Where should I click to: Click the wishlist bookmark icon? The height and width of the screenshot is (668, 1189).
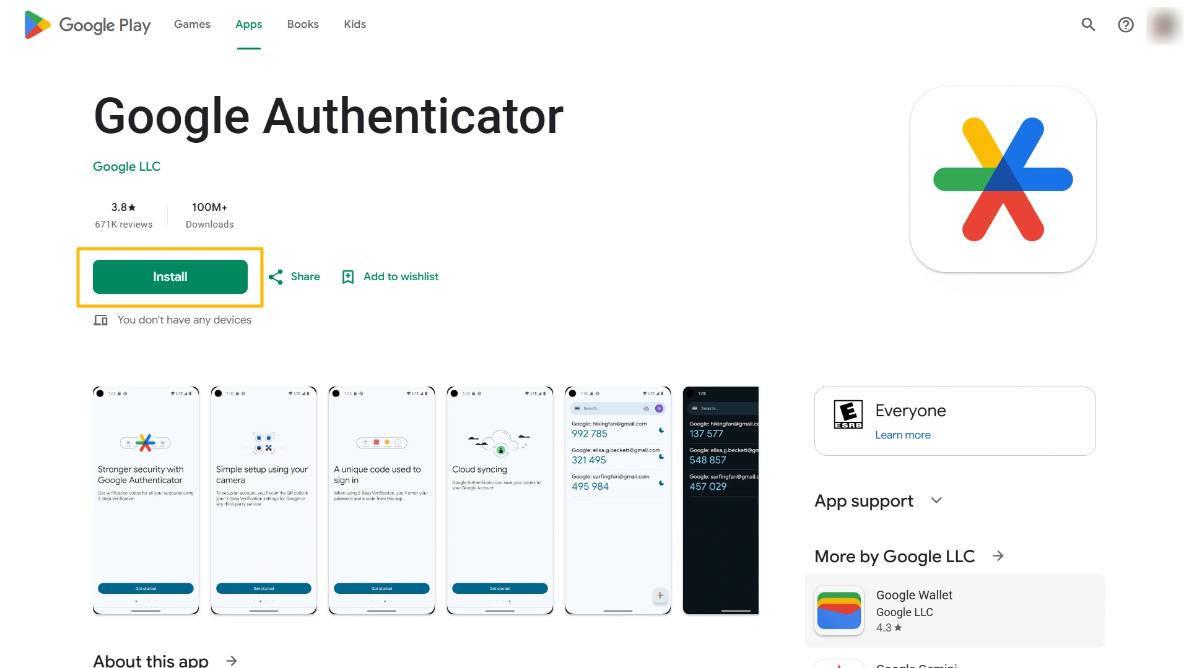point(348,276)
